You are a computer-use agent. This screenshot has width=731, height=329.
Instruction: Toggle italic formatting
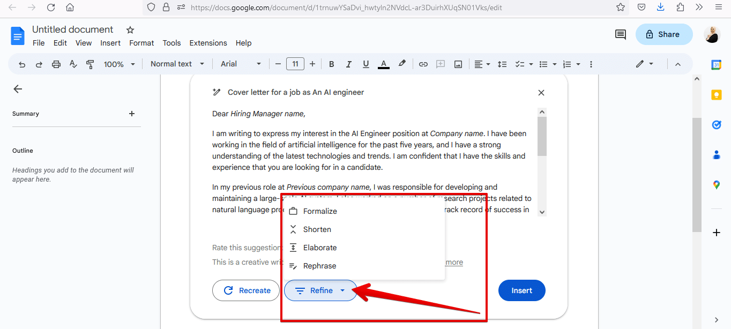(x=349, y=64)
